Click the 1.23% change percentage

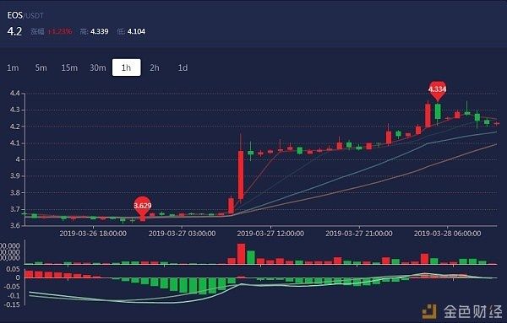tap(60, 31)
